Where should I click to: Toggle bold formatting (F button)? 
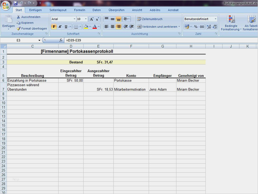tap(54, 27)
